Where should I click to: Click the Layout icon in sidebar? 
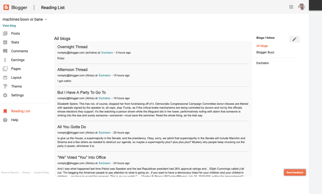pyautogui.click(x=5, y=78)
